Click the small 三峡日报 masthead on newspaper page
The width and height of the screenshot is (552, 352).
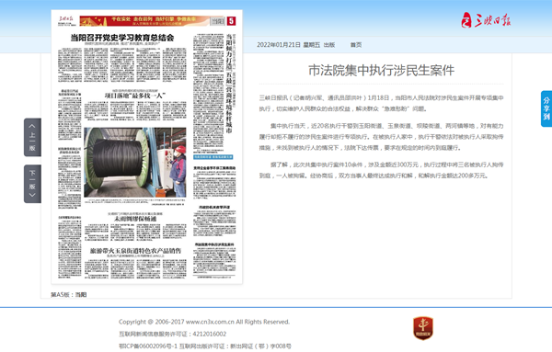tap(67, 20)
